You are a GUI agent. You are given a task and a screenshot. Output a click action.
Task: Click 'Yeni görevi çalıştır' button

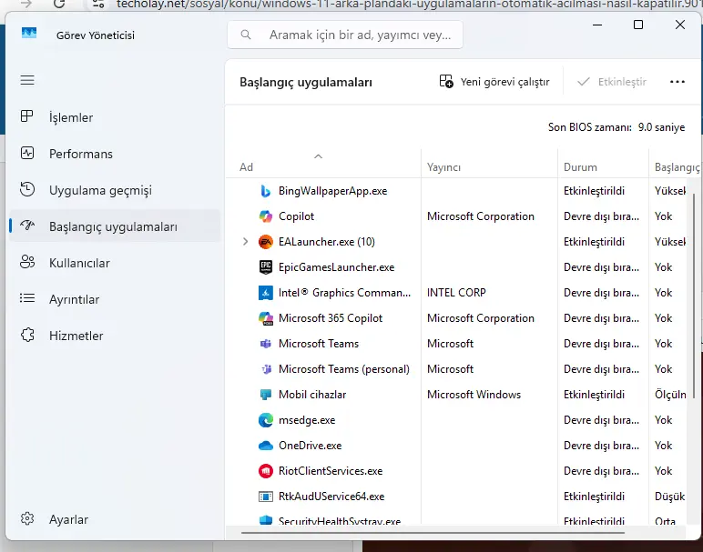click(494, 82)
